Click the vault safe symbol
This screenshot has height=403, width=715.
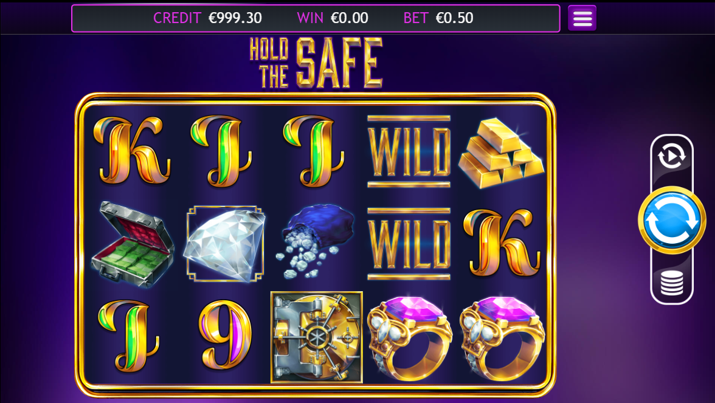(317, 337)
